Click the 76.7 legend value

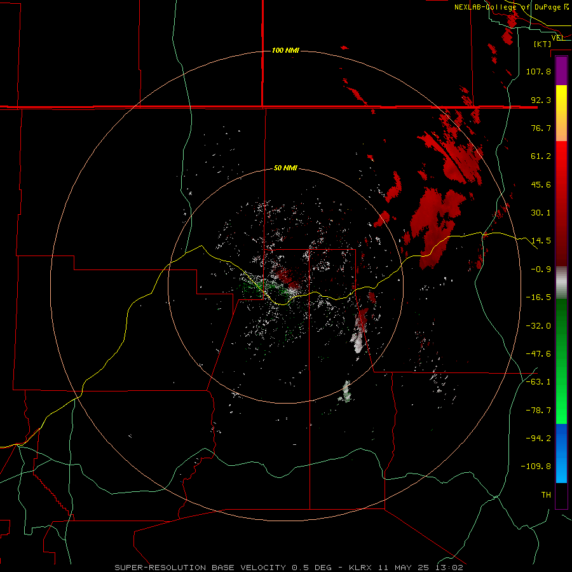point(541,128)
